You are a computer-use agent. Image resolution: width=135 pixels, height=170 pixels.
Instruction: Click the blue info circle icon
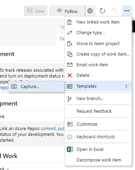pos(70,137)
